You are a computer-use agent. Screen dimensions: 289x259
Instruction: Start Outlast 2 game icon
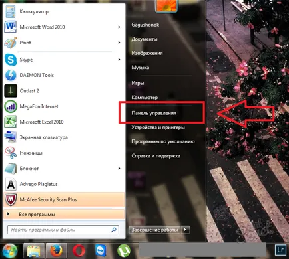click(x=11, y=91)
